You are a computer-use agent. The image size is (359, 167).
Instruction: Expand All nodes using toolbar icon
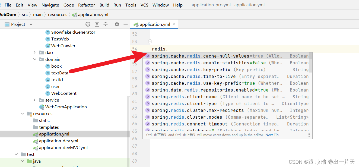tap(97, 24)
